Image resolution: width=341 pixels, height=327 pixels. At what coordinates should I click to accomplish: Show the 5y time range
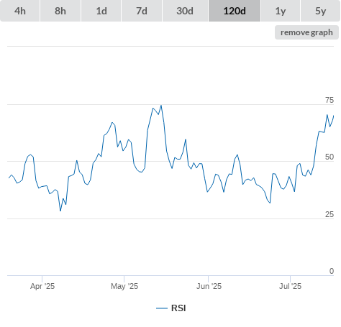[320, 11]
